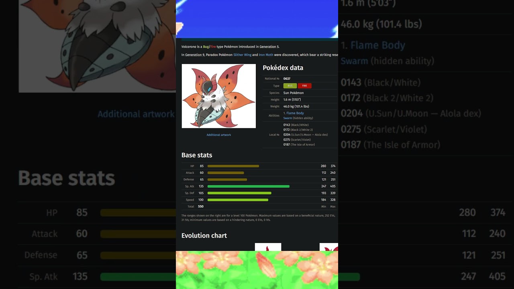The image size is (514, 289).
Task: Follow the Slither Wing link
Action: coord(243,55)
